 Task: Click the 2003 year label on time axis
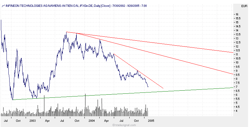(32, 121)
